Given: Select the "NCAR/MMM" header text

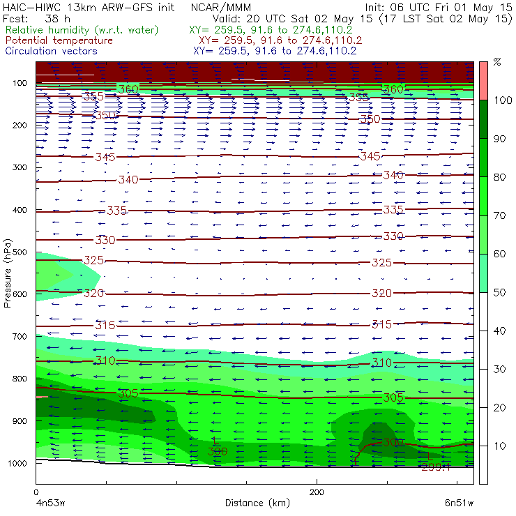Looking at the screenshot, I should (221, 7).
